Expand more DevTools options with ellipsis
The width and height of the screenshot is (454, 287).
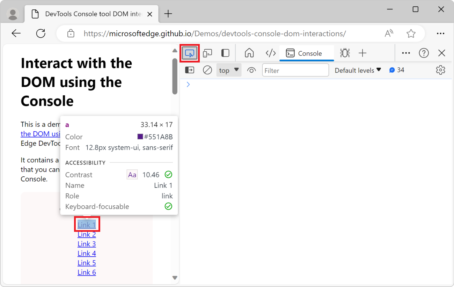(x=405, y=53)
